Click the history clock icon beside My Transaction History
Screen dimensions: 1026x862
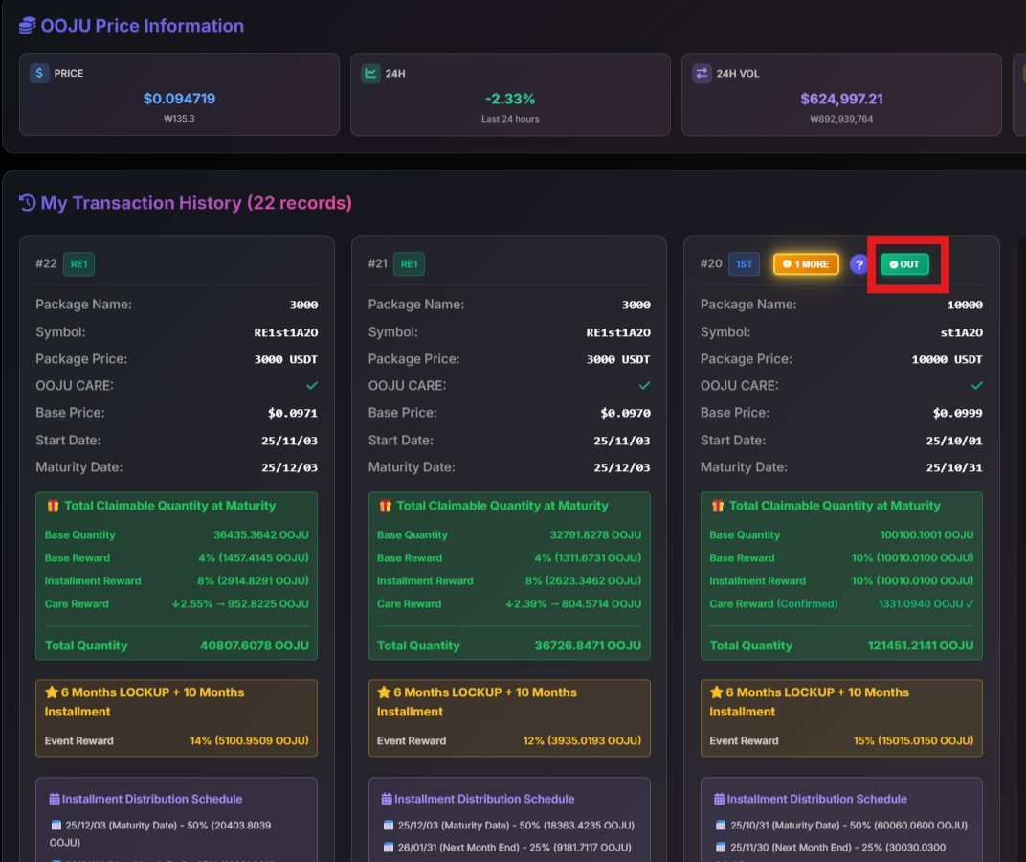(x=28, y=203)
